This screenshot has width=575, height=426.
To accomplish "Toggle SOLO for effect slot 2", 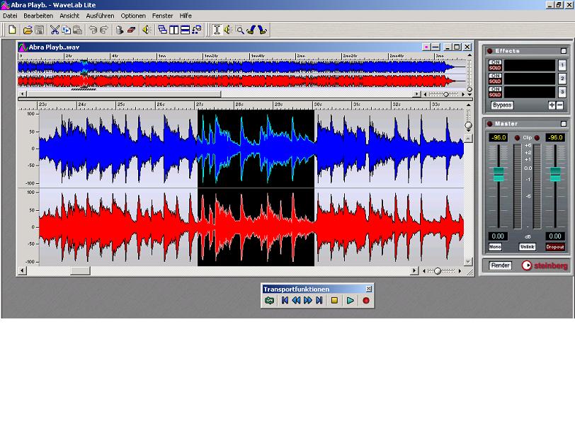I will point(495,81).
